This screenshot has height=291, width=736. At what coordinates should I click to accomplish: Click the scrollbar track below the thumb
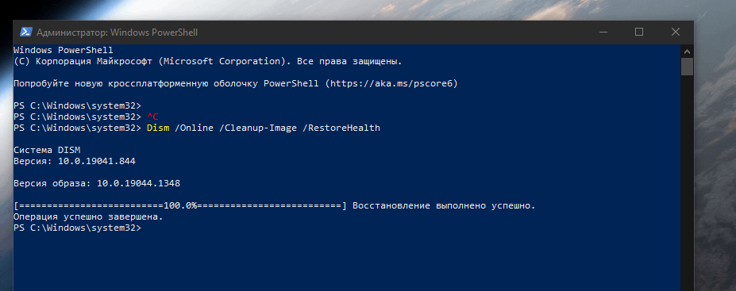[x=687, y=182]
